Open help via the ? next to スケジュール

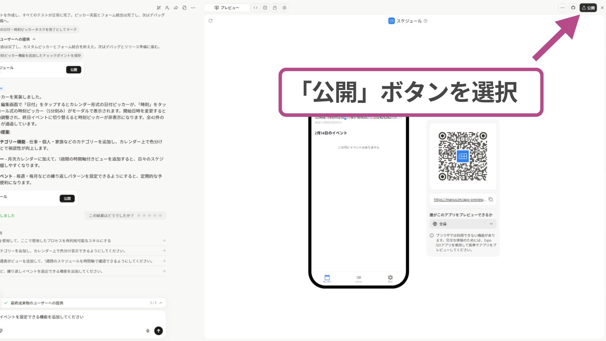(x=426, y=21)
